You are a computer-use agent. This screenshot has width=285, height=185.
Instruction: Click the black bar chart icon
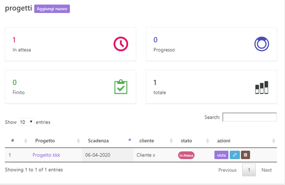262,87
